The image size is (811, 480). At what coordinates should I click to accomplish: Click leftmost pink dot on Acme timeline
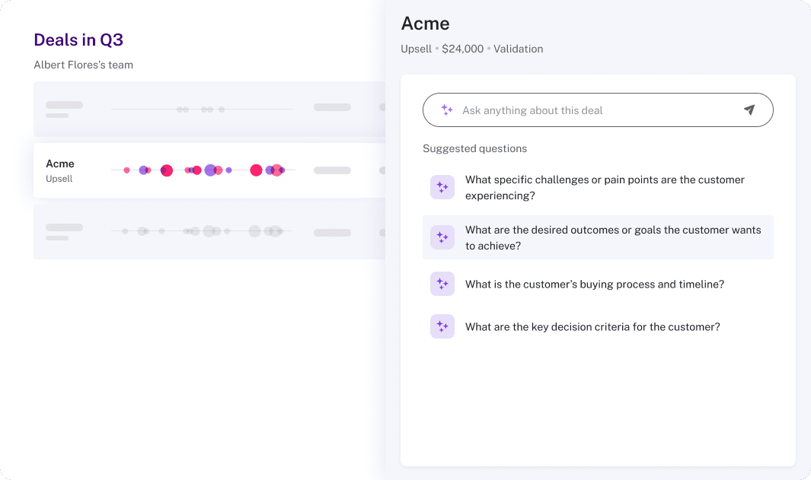[x=127, y=170]
